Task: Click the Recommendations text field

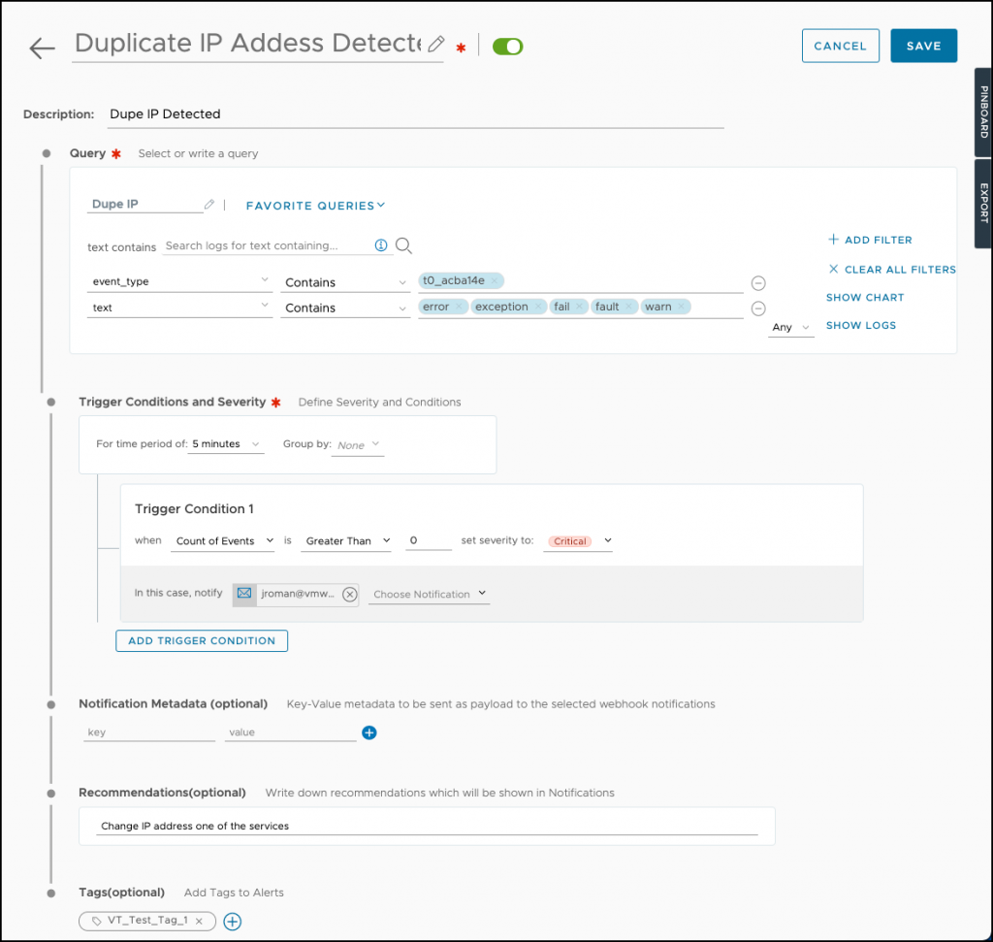Action: pyautogui.click(x=427, y=827)
